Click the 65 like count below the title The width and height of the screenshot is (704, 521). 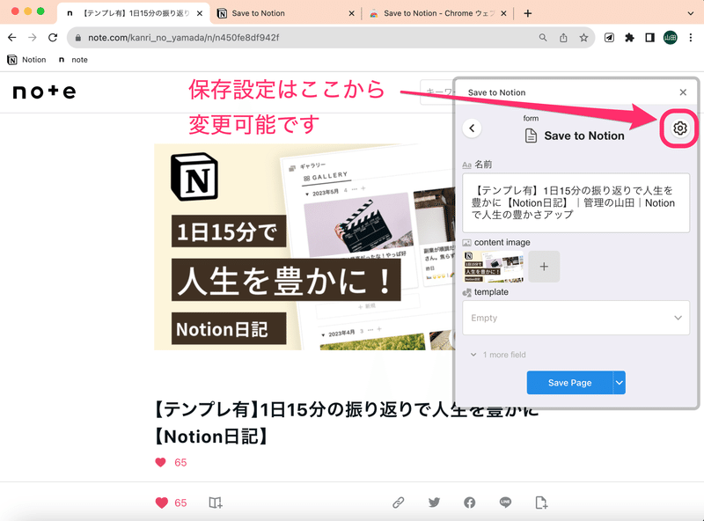180,463
